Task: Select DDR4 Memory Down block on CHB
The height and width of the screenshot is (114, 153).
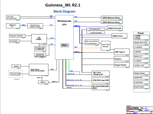Action: point(112,22)
